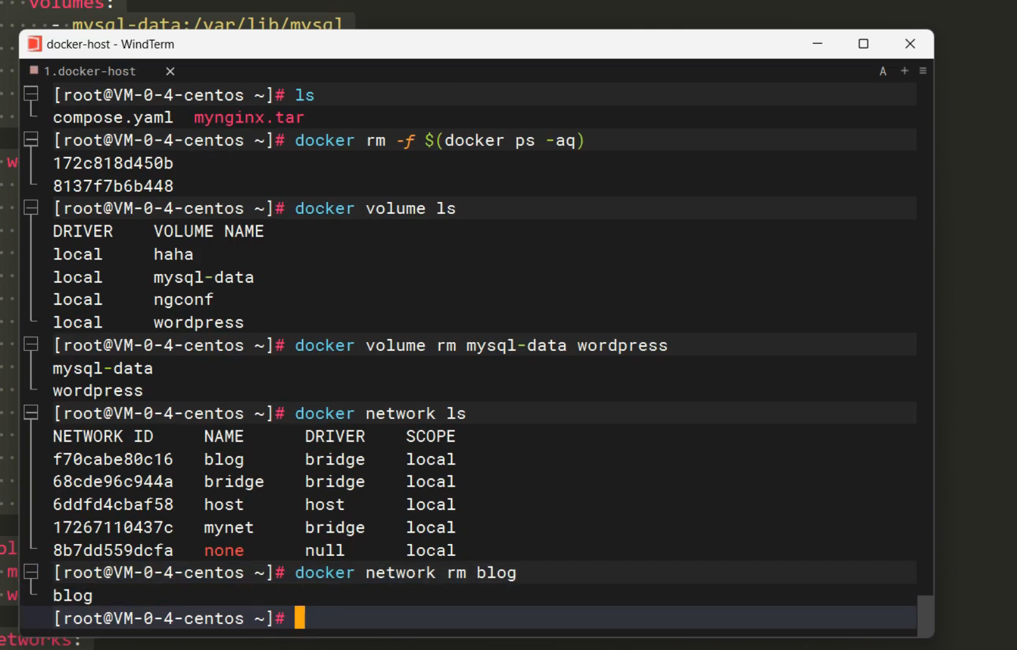Screen dimensions: 1017x650
Task: Click network ID '8b7dd559dcfa'
Action: click(x=113, y=550)
